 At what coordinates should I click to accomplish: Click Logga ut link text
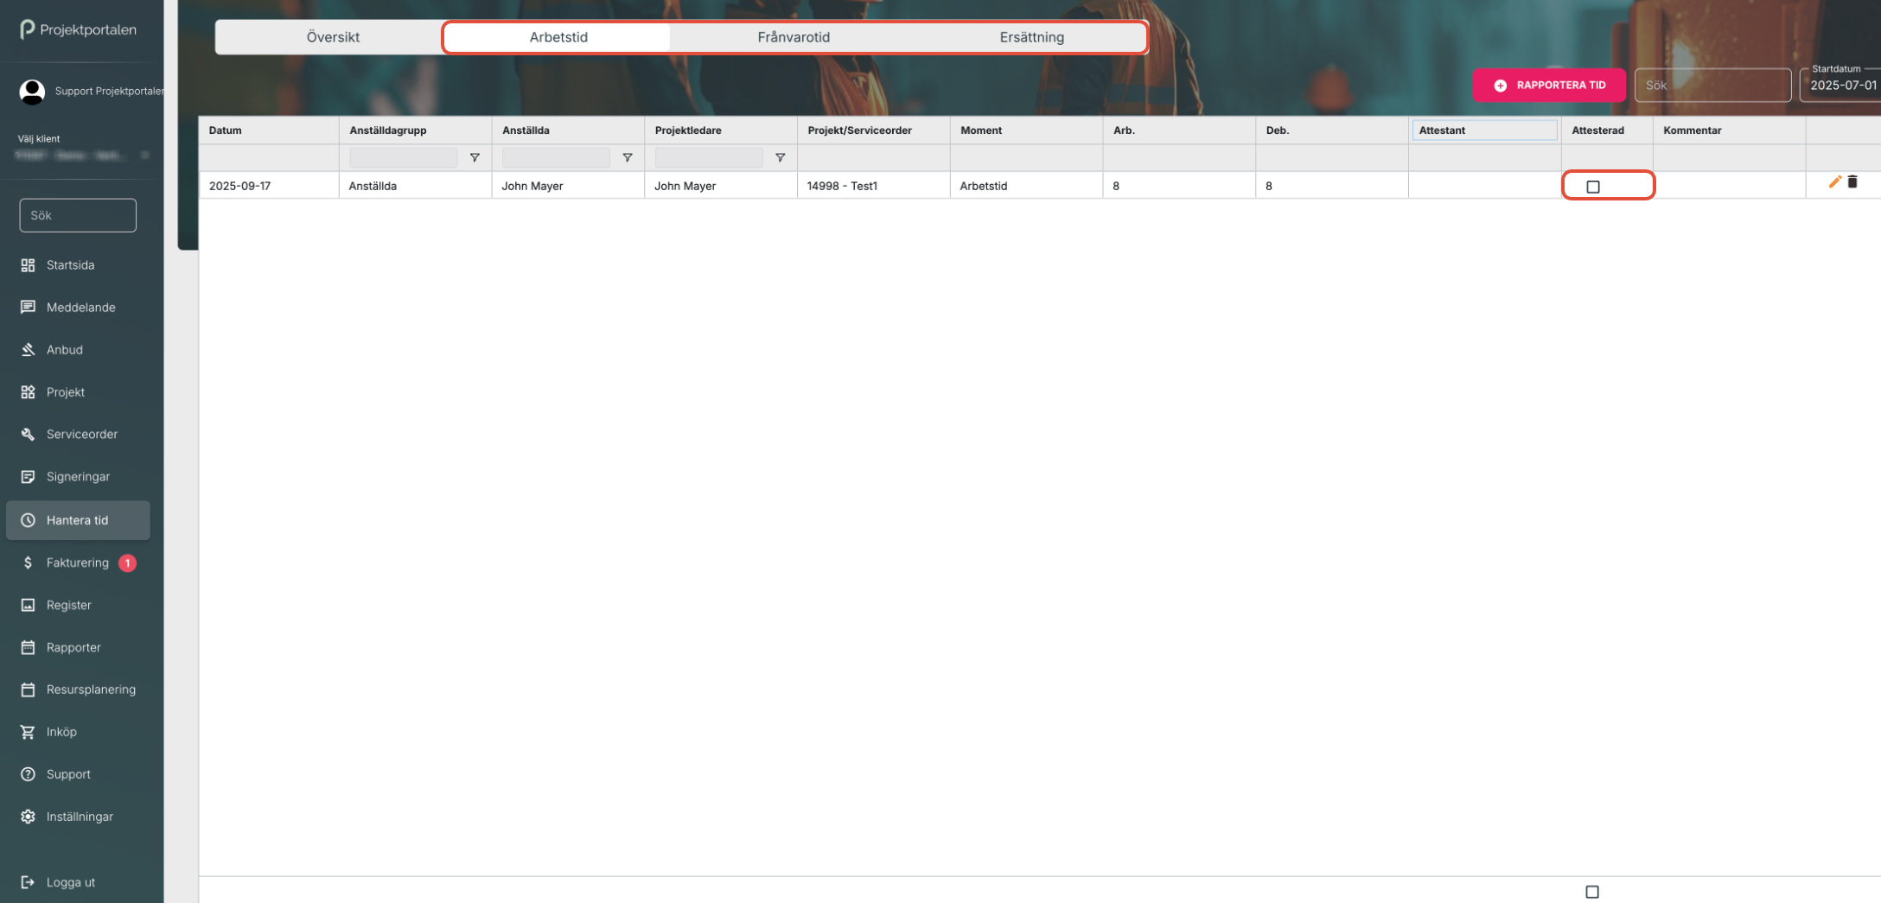pos(71,882)
